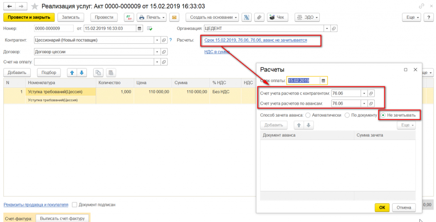Click the Провести и закрыть button
The height and width of the screenshot is (222, 436).
point(29,17)
